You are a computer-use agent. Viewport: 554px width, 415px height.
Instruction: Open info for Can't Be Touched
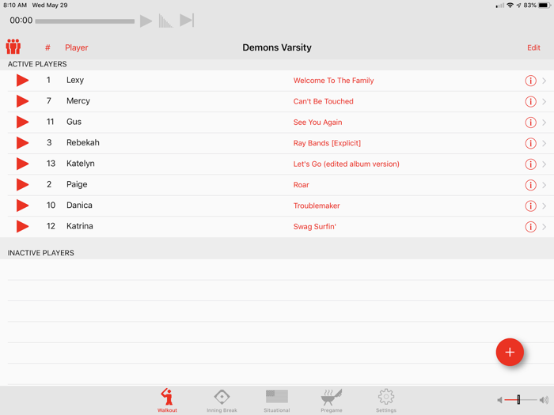coord(530,102)
